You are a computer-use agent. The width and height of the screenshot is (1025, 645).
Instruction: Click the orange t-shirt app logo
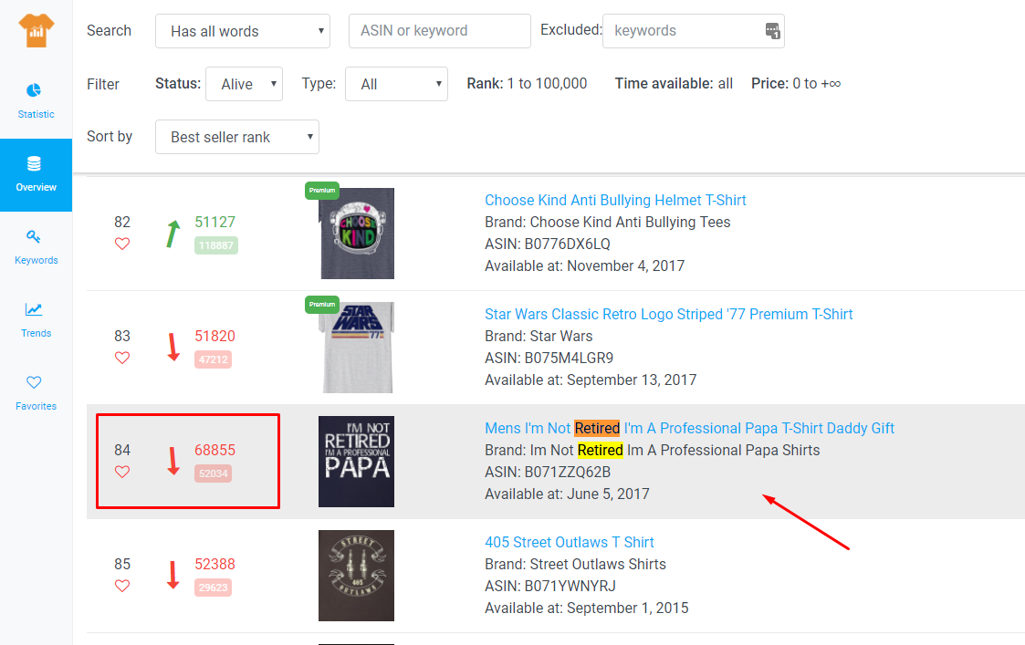coord(36,30)
